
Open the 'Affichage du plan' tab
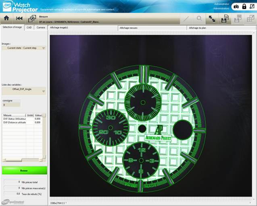197,27
